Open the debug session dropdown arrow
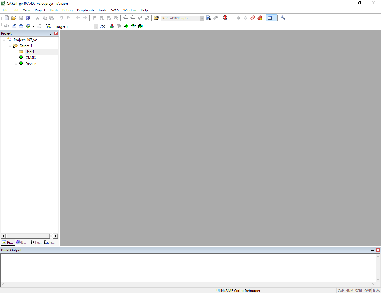Image resolution: width=381 pixels, height=293 pixels. [230, 18]
